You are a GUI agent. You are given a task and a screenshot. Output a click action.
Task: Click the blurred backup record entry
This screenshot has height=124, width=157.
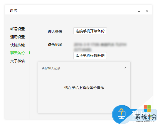coord(100,47)
